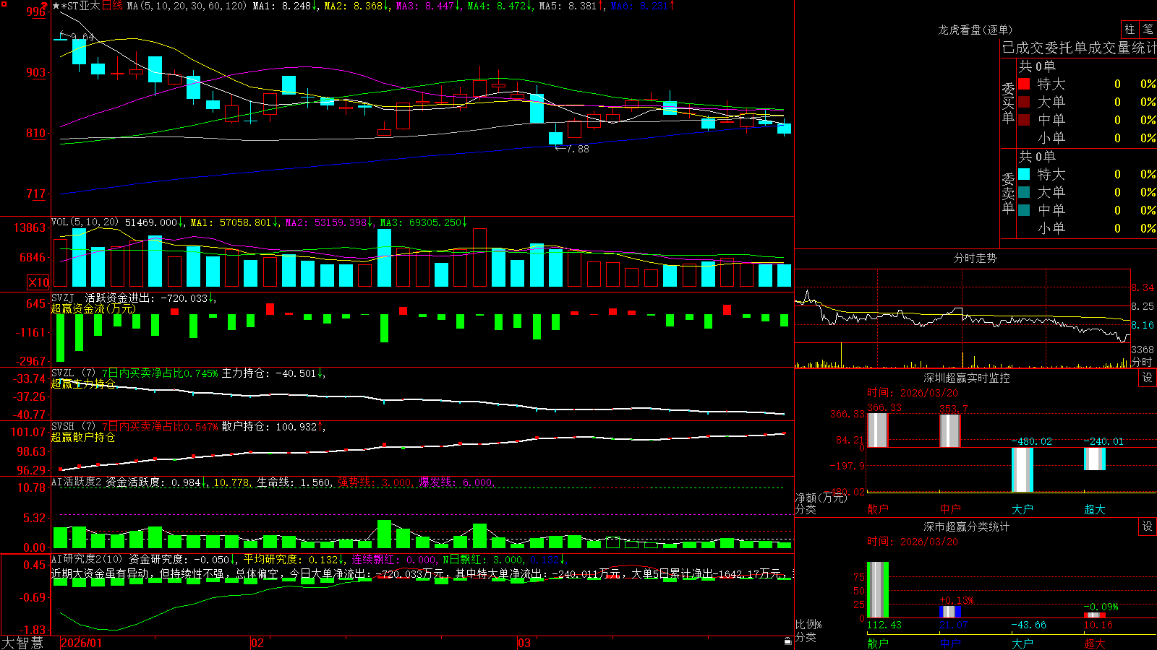
Task: Click the 超大 bar labeled -240.01
Action: coord(1095,459)
